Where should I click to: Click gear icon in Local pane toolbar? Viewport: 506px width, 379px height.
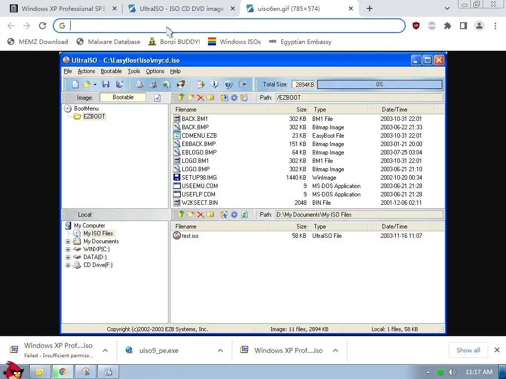pos(234,214)
